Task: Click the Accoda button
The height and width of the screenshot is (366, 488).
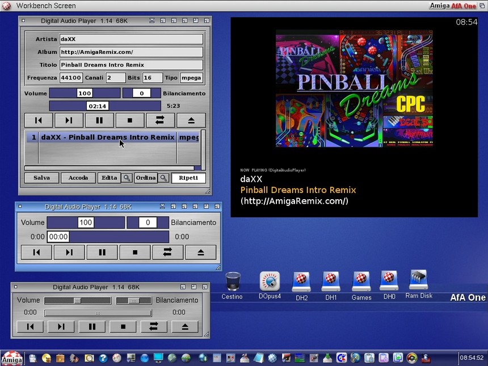Action: [78, 178]
